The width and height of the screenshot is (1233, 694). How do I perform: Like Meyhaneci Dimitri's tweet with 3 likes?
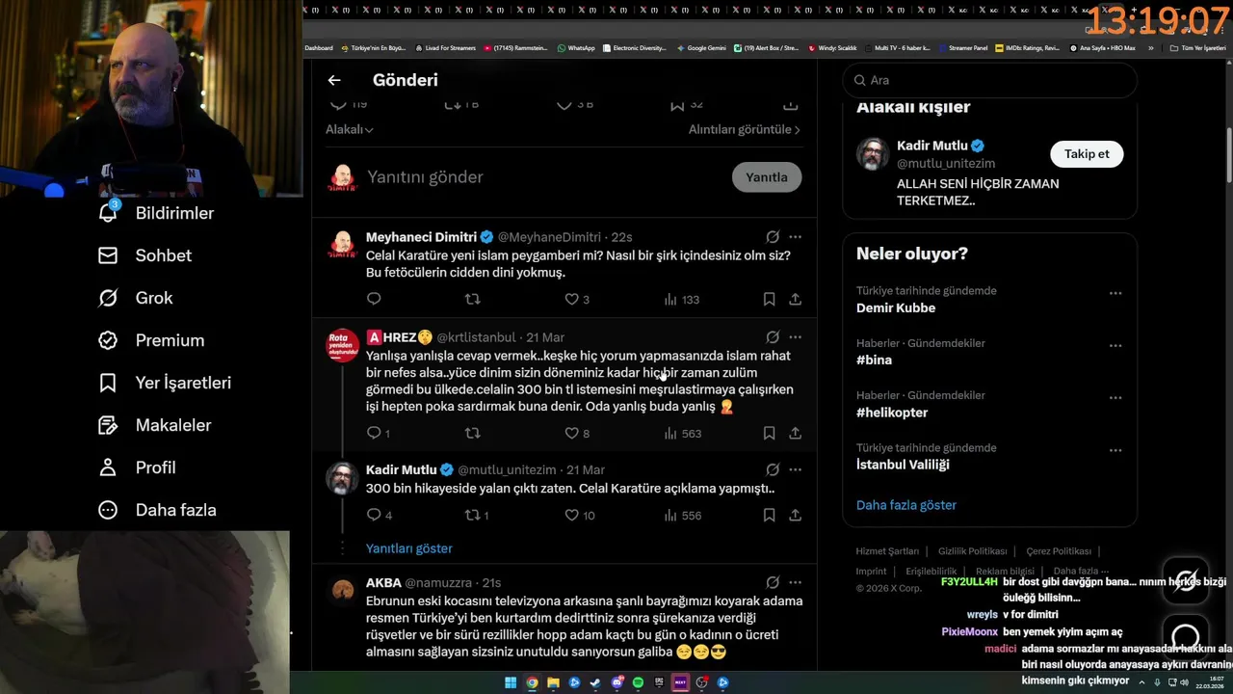coord(577,300)
